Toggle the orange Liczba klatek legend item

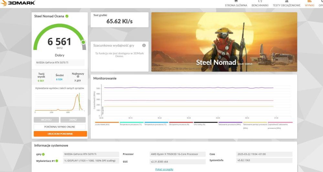(x=107, y=123)
